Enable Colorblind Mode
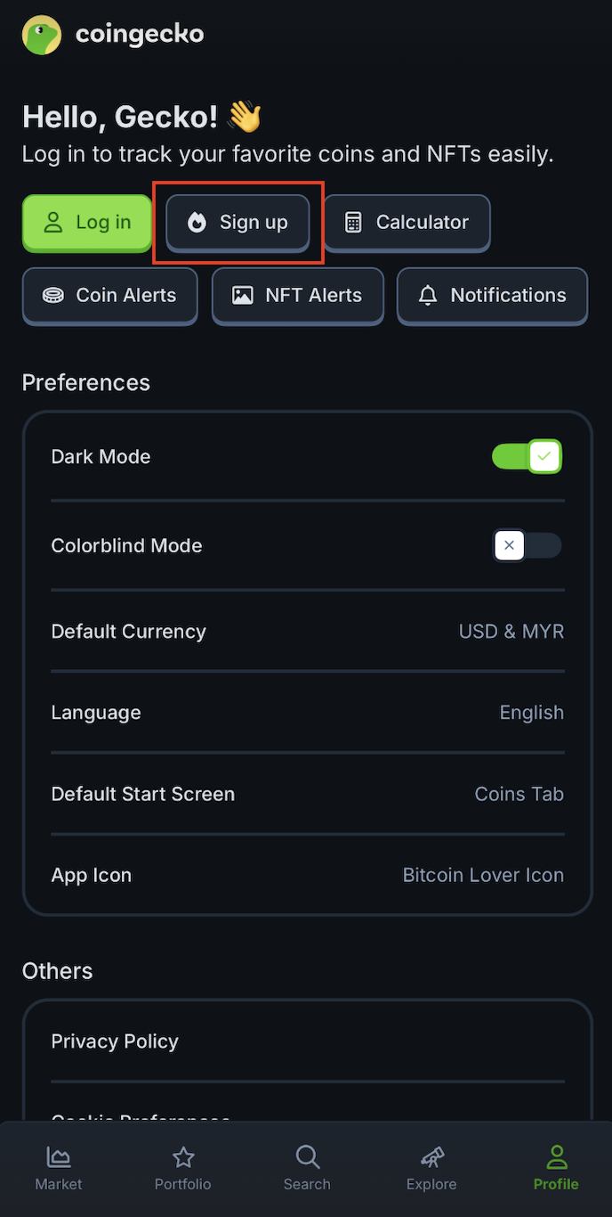Image resolution: width=612 pixels, height=1217 pixels. pyautogui.click(x=527, y=545)
